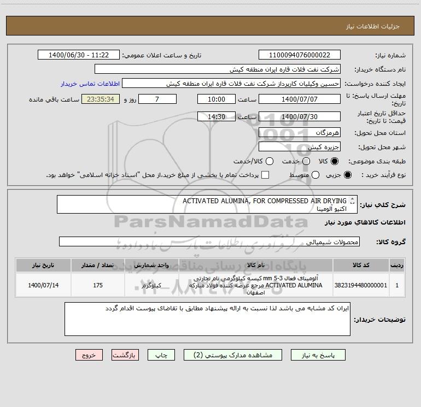The height and width of the screenshot is (407, 421).
Task: Click the need date cell 1400/07/14
Action: [43, 285]
